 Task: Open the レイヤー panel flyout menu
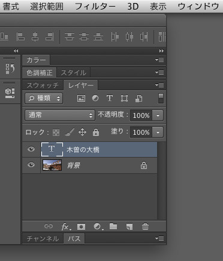[159, 85]
